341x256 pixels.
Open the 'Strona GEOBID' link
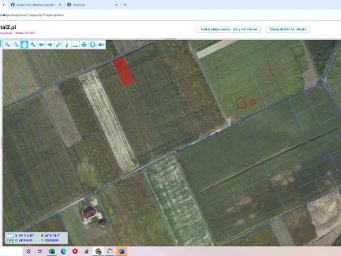(x=25, y=33)
